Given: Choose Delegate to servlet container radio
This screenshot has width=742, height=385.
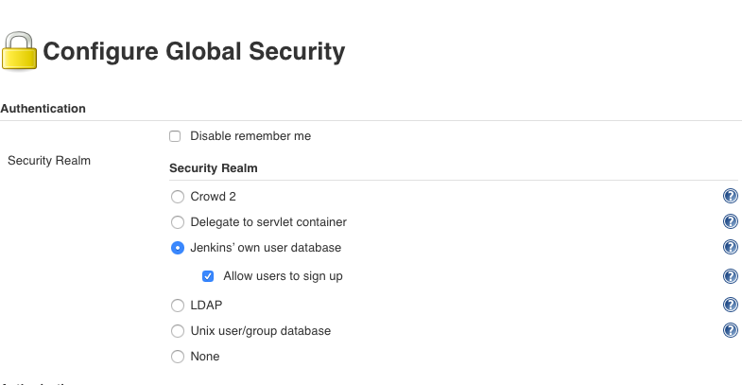Looking at the screenshot, I should coord(177,222).
